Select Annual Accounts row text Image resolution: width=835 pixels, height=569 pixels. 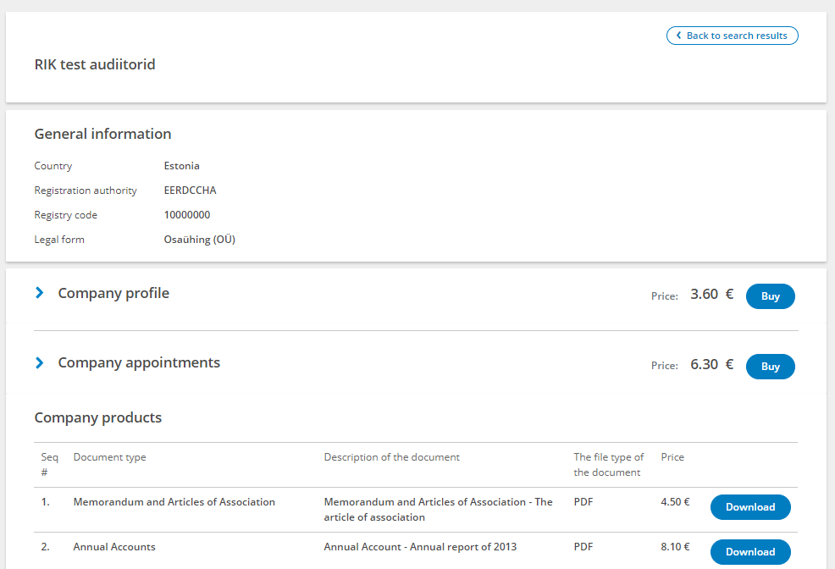tap(114, 547)
